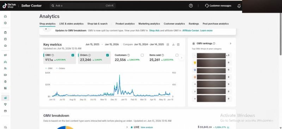Open the green affiliate sidebar icon
This screenshot has width=282, height=129.
point(5,62)
